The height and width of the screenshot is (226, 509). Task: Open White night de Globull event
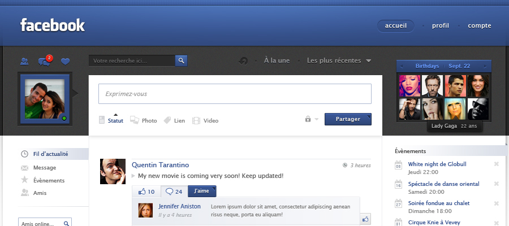[x=437, y=164]
